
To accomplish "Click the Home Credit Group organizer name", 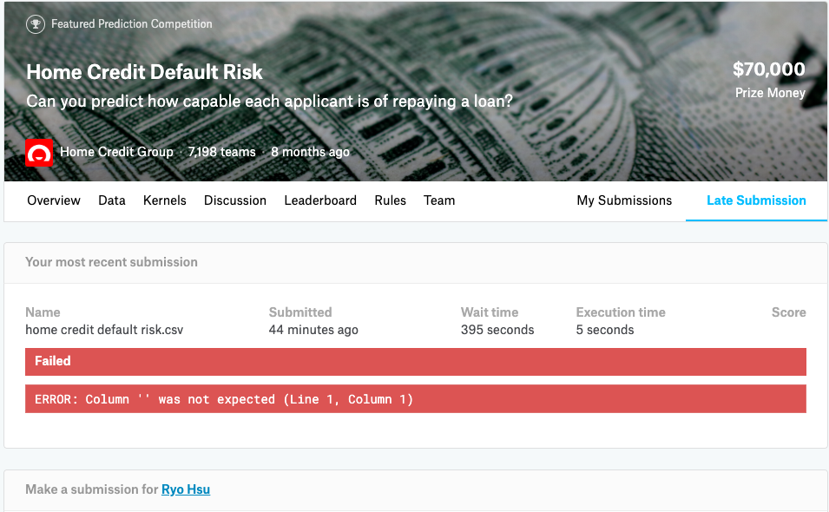I will pyautogui.click(x=117, y=152).
